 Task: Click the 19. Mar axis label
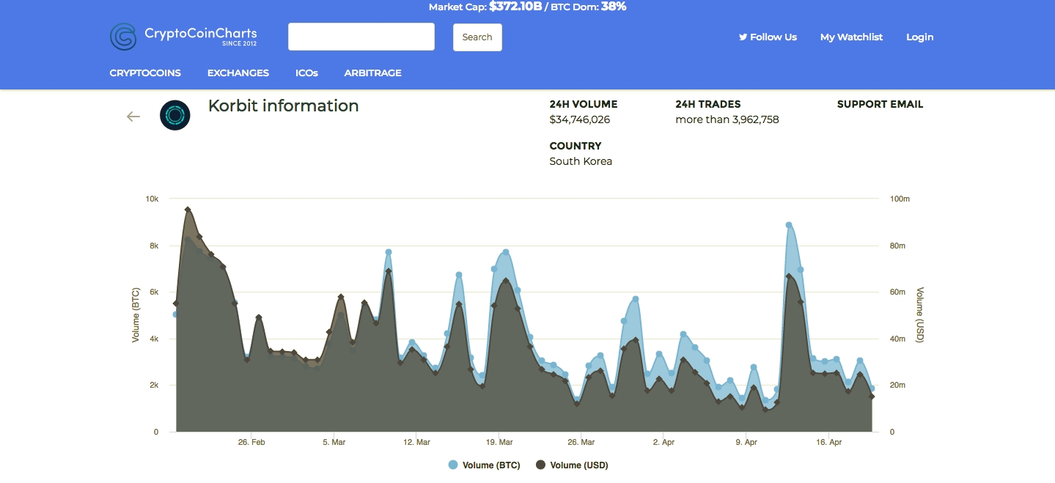coord(499,443)
